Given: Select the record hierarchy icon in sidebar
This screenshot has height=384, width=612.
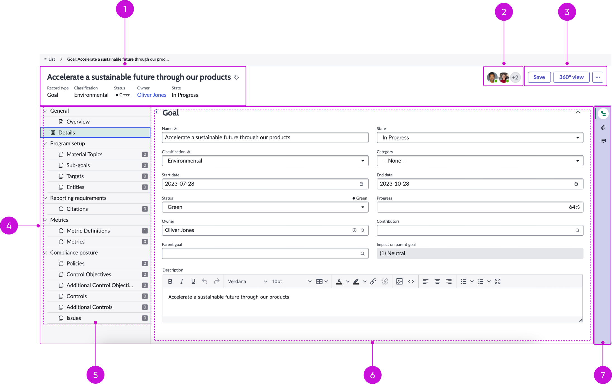Looking at the screenshot, I should click(603, 113).
